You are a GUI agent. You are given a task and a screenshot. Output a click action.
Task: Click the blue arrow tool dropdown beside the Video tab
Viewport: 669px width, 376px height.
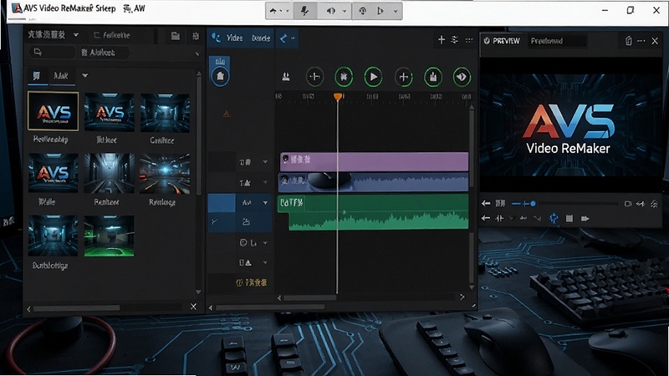click(287, 38)
